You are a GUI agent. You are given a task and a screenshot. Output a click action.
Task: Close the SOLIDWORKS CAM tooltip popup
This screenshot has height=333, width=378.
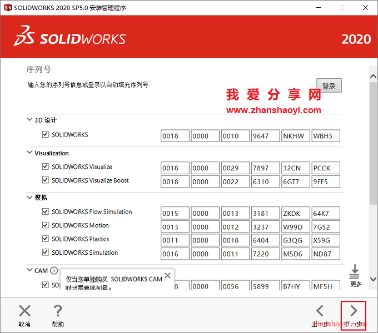coord(167,275)
